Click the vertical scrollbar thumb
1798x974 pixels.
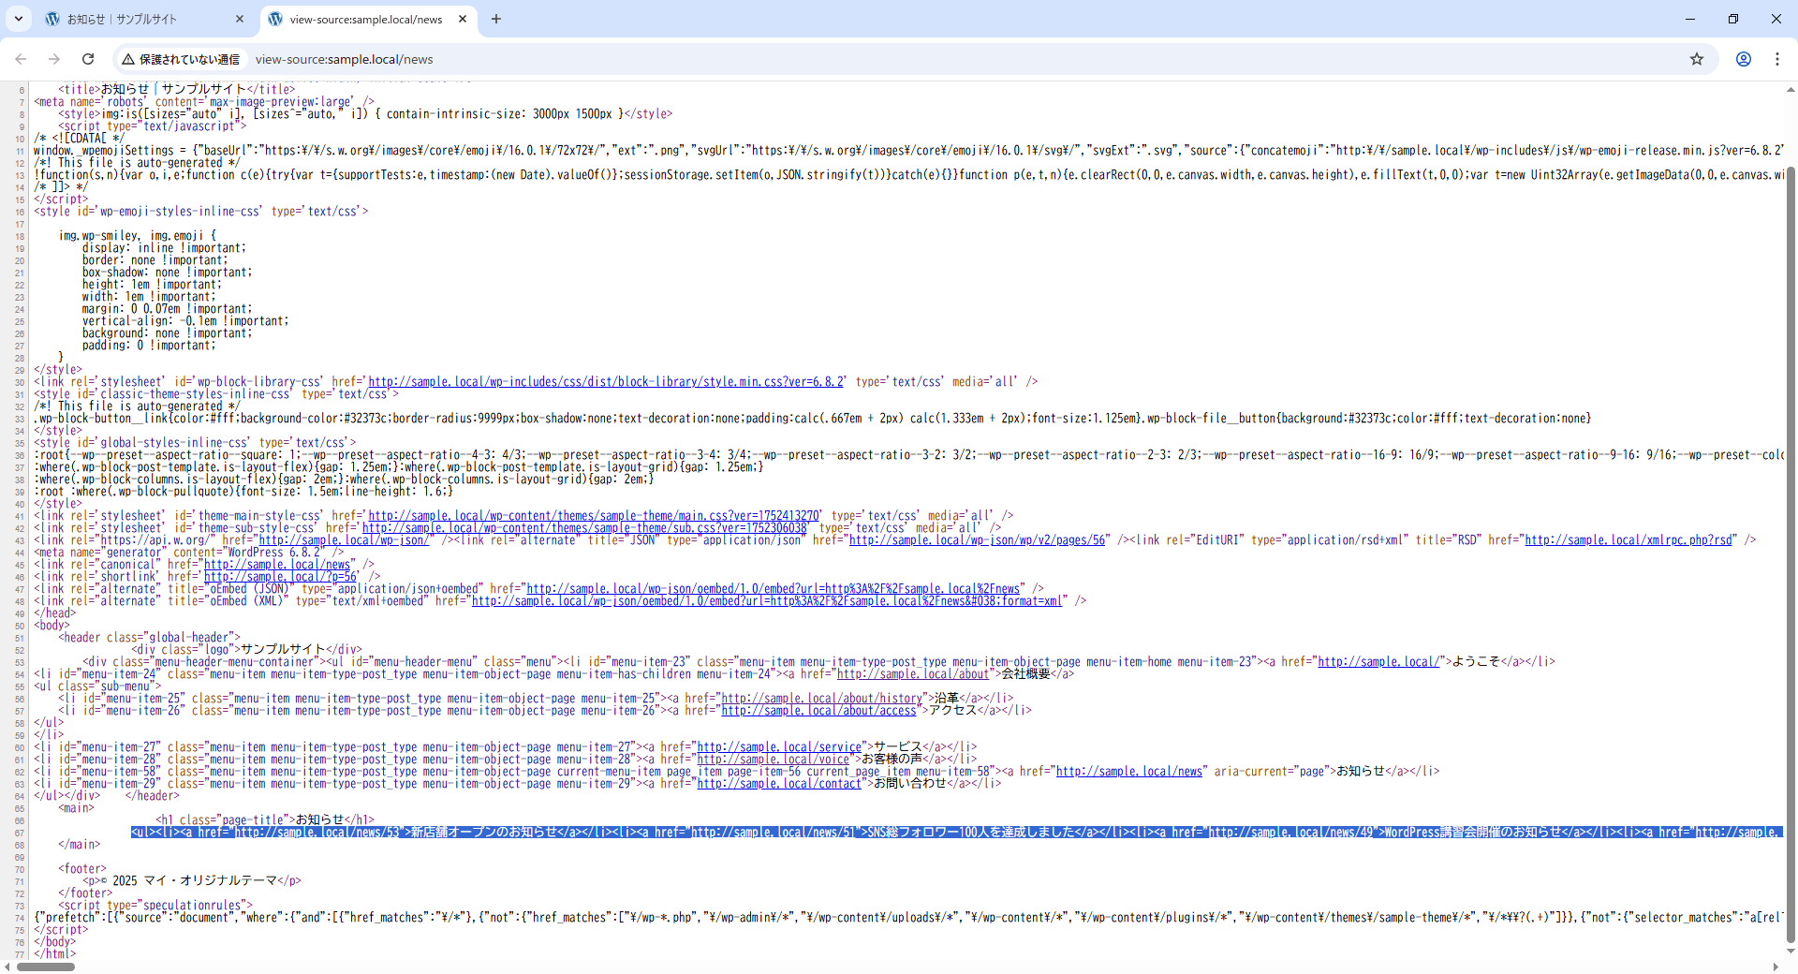1791,554
